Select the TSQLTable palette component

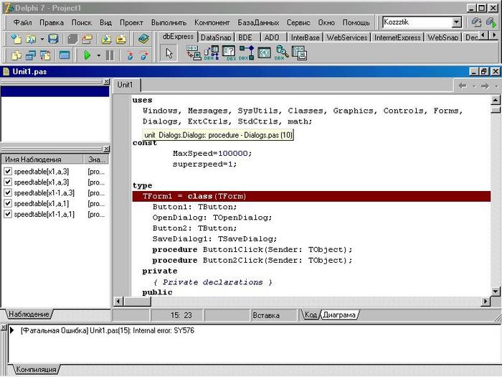(x=264, y=53)
